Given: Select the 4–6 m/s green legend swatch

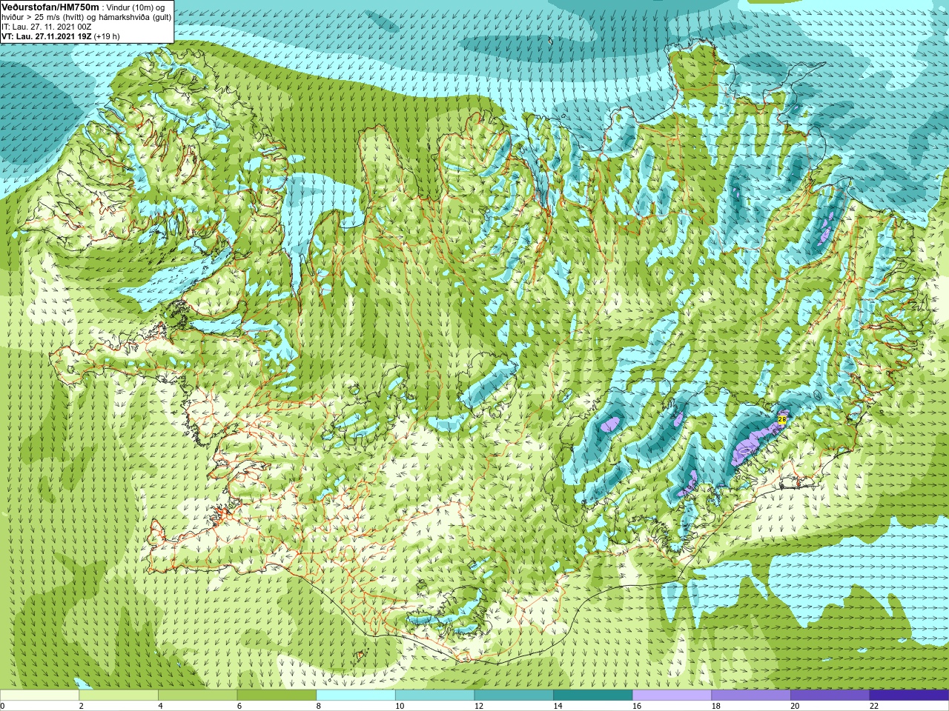Looking at the screenshot, I should pos(197,695).
